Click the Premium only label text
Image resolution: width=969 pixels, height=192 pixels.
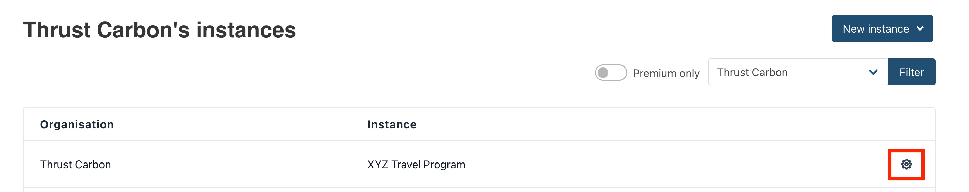tap(666, 73)
